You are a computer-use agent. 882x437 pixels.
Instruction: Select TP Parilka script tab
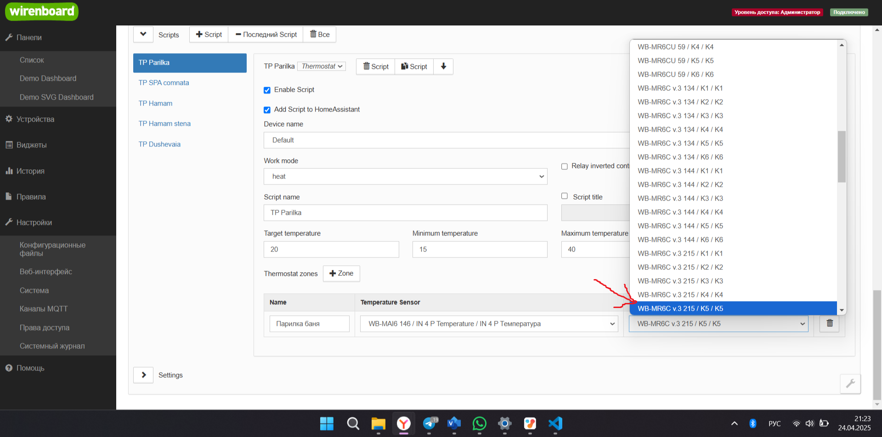pyautogui.click(x=190, y=63)
